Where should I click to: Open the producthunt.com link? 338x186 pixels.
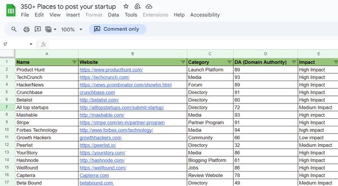click(x=111, y=70)
